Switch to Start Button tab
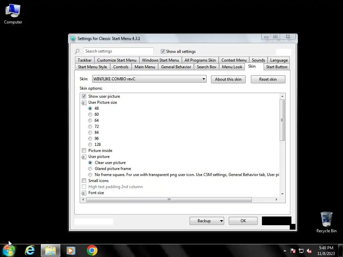Image resolution: width=343 pixels, height=257 pixels. pyautogui.click(x=277, y=67)
